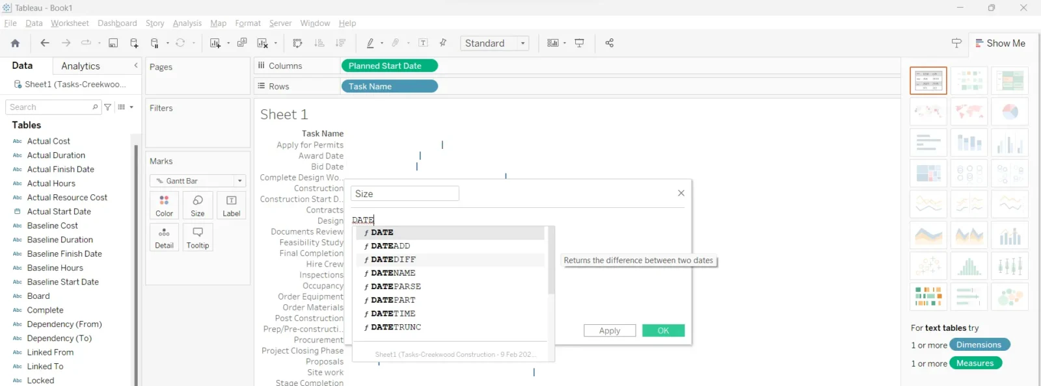Switch to the Data tab

(x=22, y=66)
